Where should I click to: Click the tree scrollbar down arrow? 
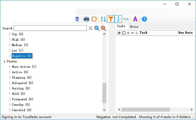click(x=105, y=110)
